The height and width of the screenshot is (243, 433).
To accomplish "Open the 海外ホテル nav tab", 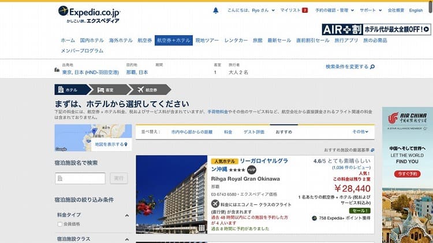I will (121, 41).
